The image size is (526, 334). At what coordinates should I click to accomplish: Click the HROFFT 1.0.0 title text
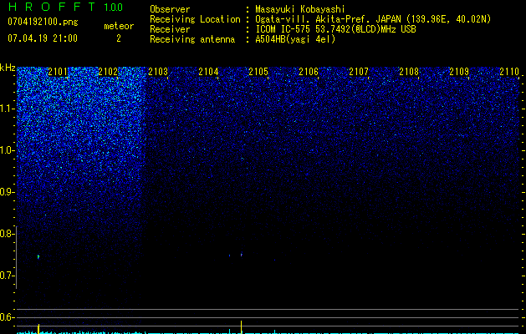pyautogui.click(x=65, y=7)
